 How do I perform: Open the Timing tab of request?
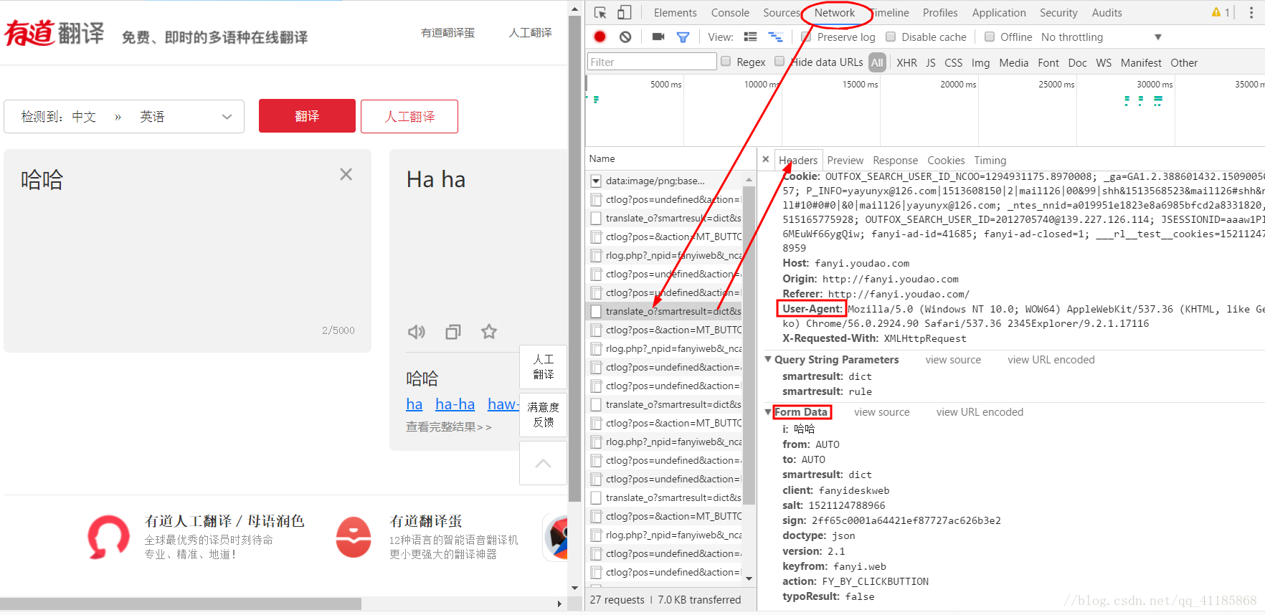990,160
